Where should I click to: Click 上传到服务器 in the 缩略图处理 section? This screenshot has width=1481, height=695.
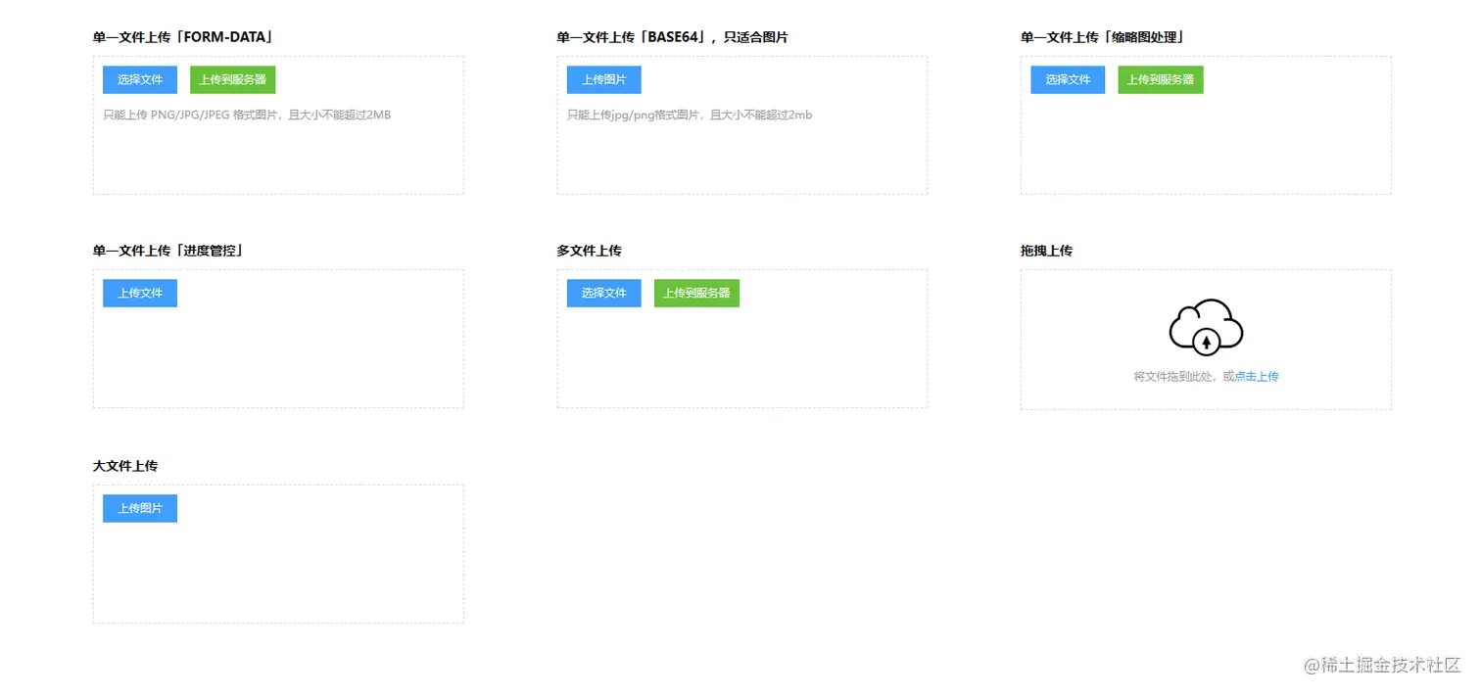click(1160, 79)
